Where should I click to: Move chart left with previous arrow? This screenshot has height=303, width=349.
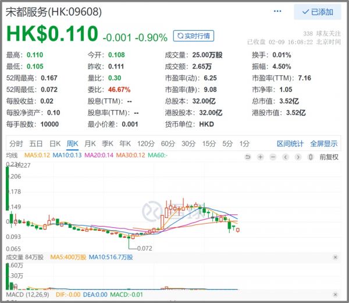click(286, 157)
